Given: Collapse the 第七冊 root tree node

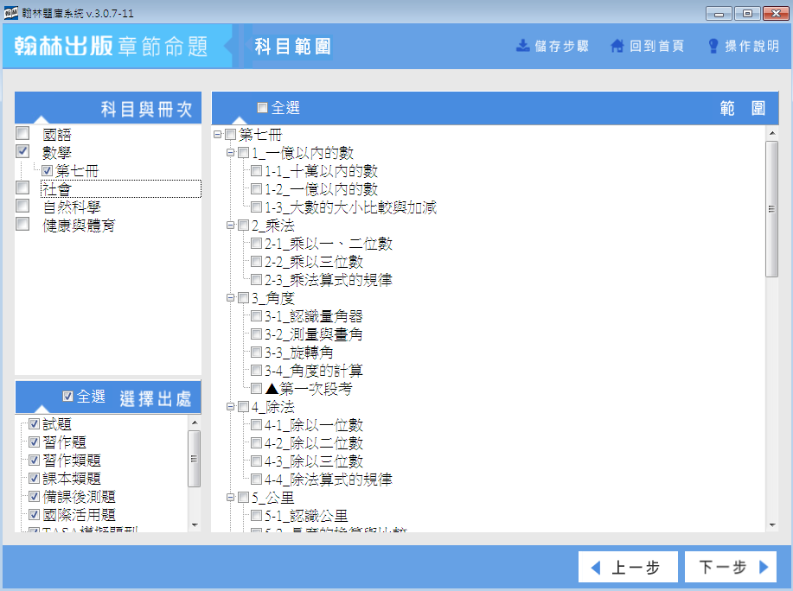Looking at the screenshot, I should click(x=217, y=135).
